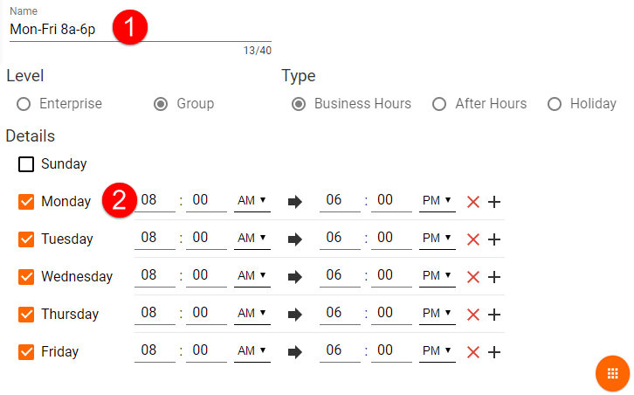Remove the Tuesday time range

pos(473,239)
